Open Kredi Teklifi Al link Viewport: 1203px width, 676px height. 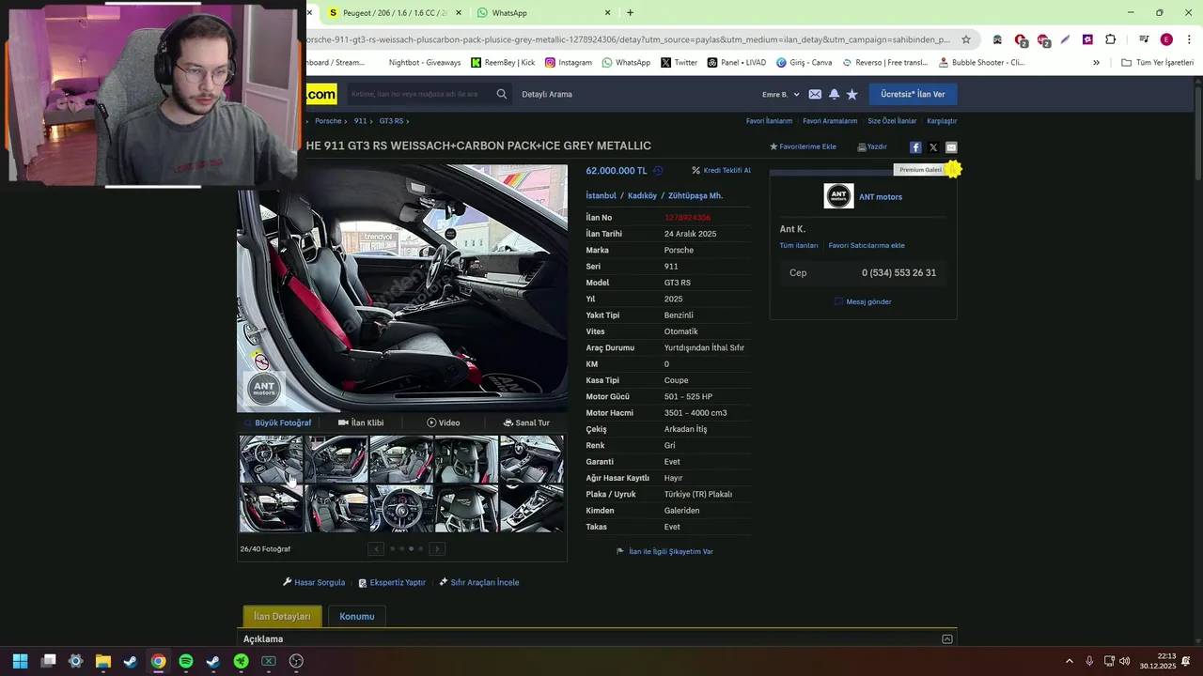[721, 171]
